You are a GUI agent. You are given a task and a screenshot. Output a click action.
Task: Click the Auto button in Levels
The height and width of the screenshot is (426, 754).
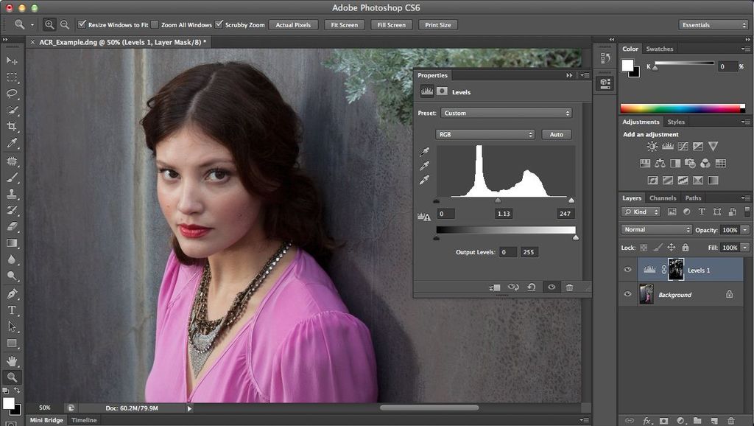[556, 134]
